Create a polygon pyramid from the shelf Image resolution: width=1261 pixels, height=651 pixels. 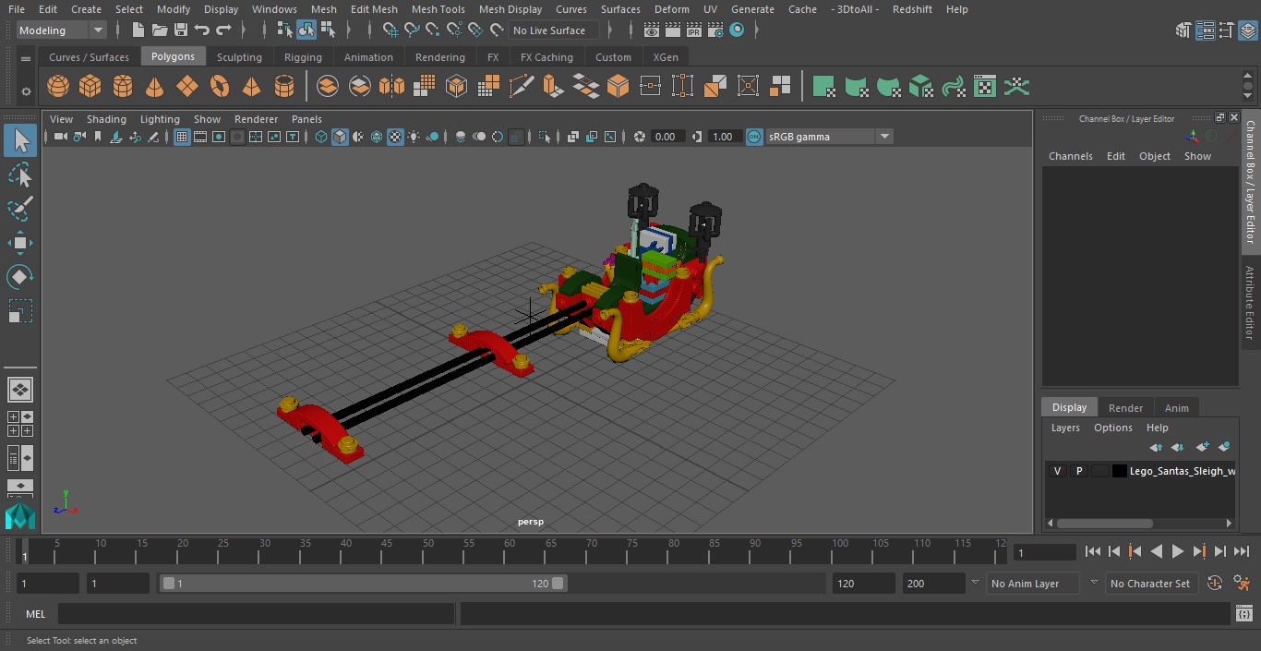[x=251, y=87]
